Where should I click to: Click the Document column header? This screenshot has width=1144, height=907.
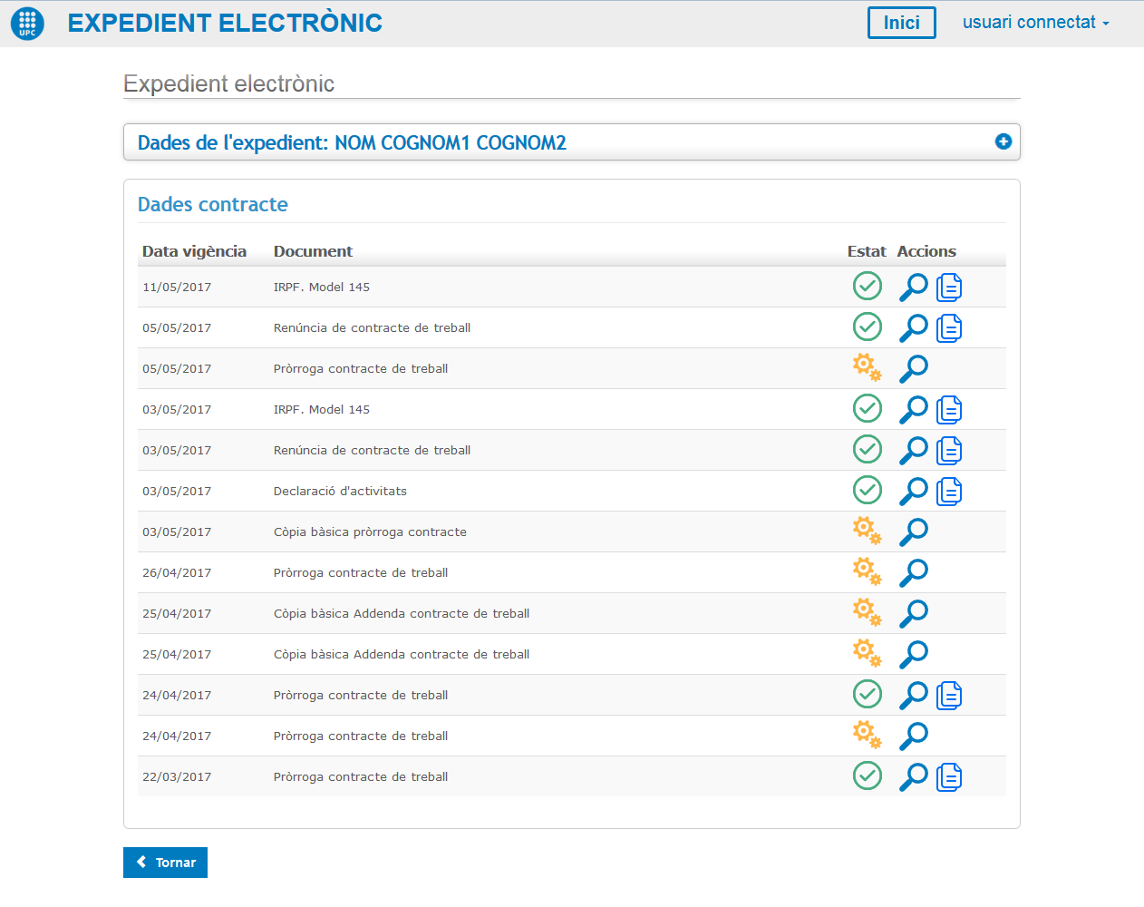click(313, 251)
